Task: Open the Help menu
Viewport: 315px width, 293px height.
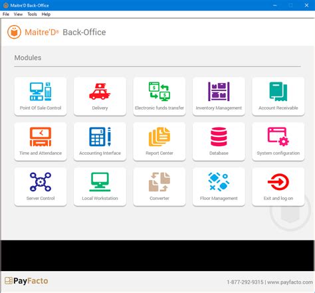Action: [x=46, y=14]
